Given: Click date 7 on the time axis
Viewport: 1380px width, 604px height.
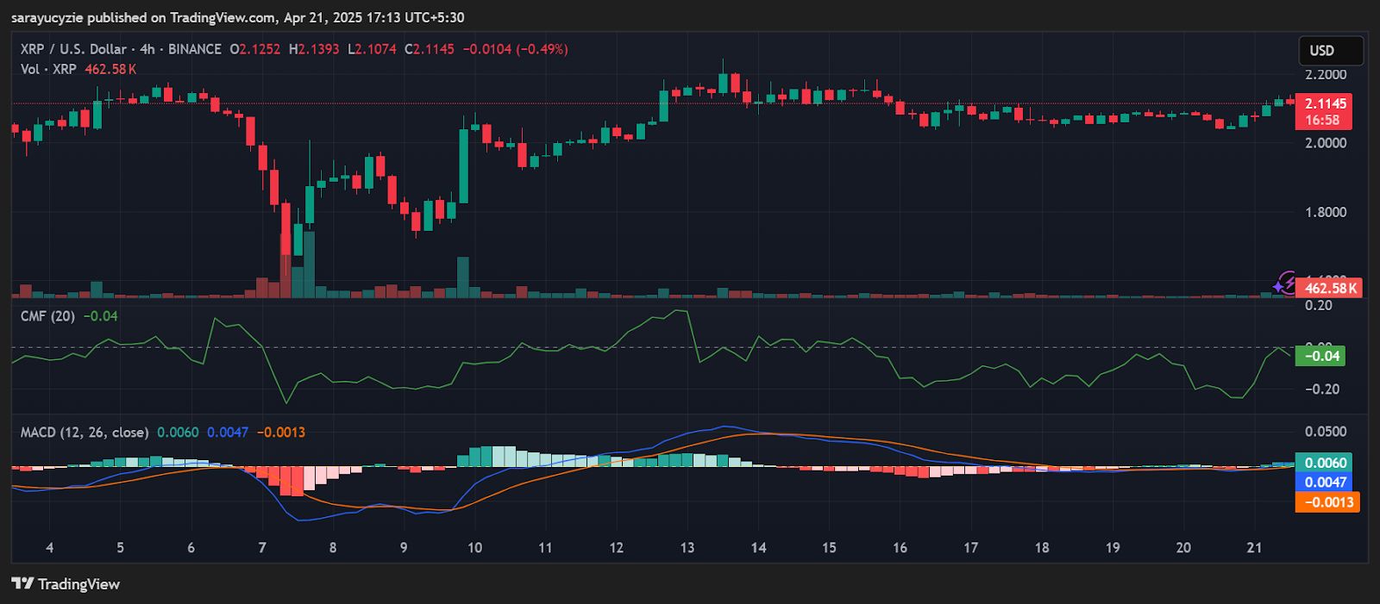Looking at the screenshot, I should [262, 548].
